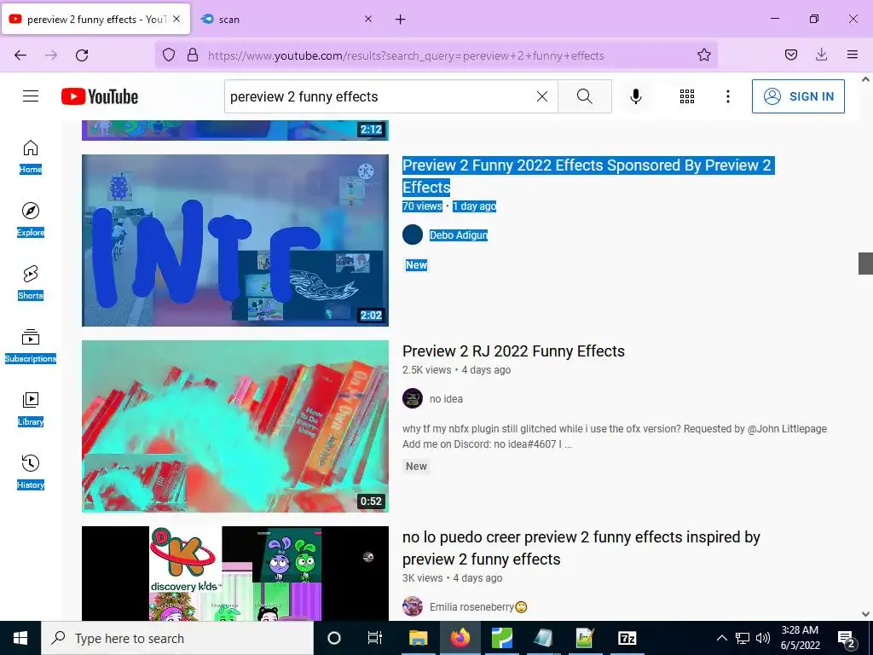Open Preview 2 Funny 2022 Effects Sponsored video title
The image size is (873, 655).
click(588, 176)
